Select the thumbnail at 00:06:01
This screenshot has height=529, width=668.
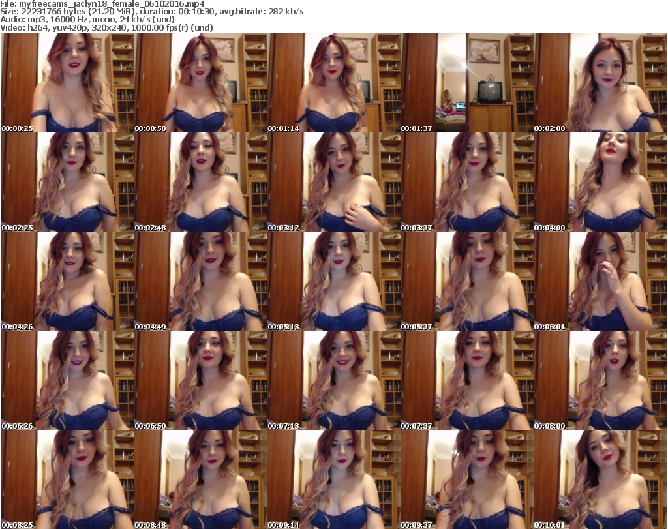pos(600,281)
